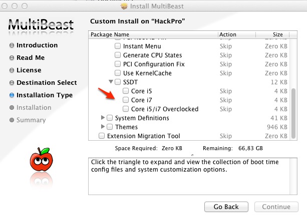307x219 pixels.
Task: Click the Core i7 row label
Action: point(142,100)
